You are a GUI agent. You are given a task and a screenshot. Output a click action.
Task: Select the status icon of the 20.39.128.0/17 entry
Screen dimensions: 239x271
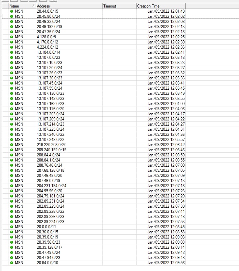[12, 247]
